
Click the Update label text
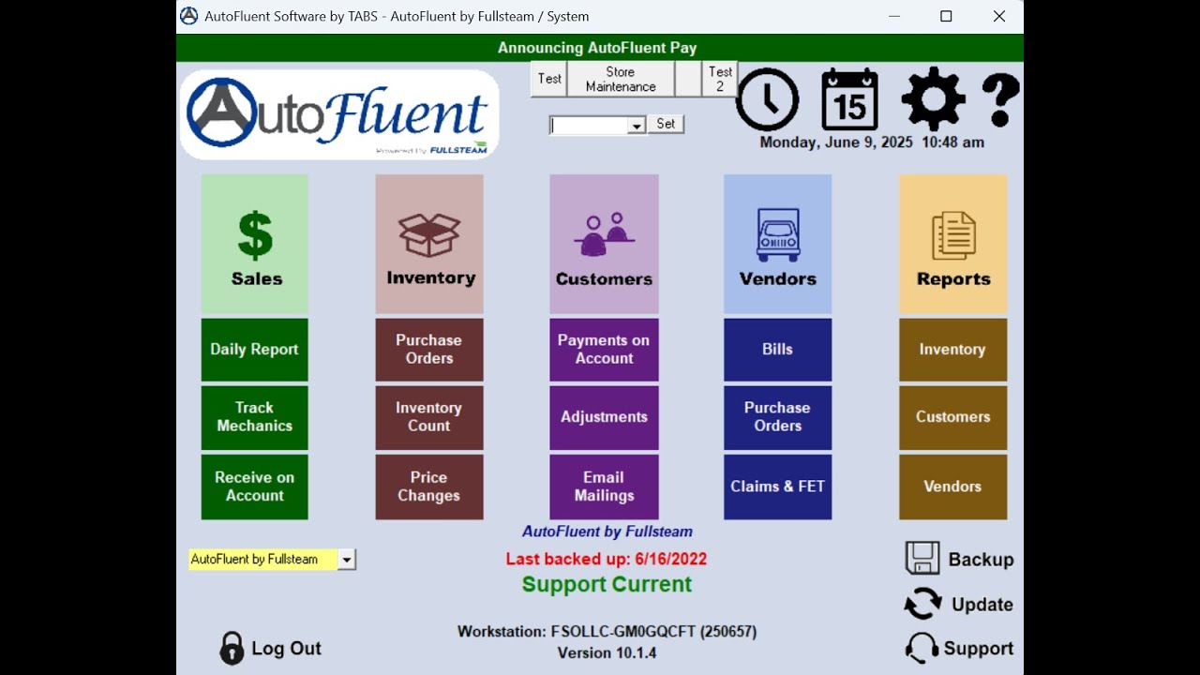pos(982,605)
